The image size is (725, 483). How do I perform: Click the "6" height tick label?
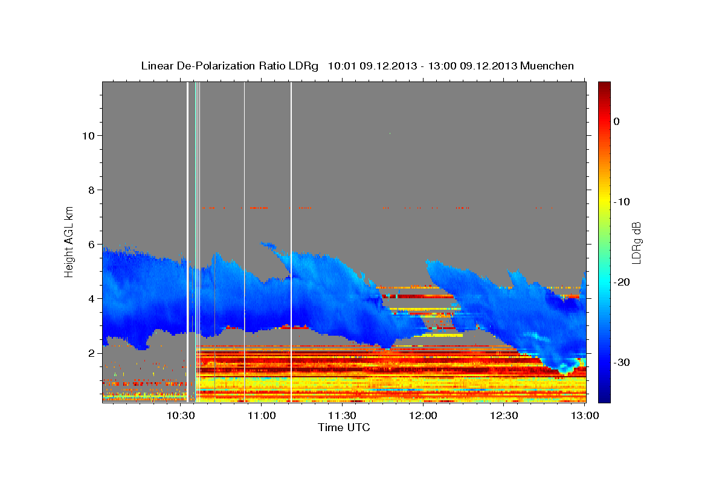coord(91,244)
